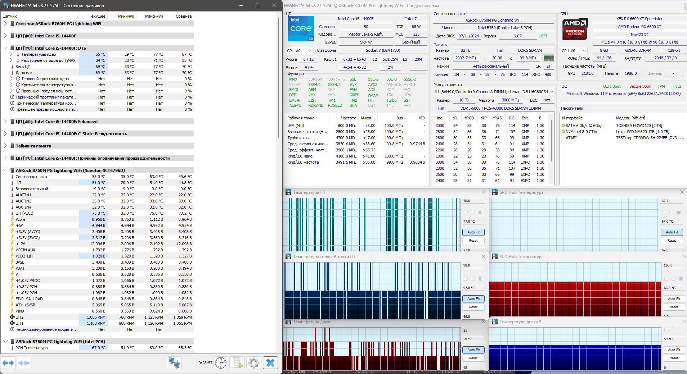Viewport: 687px width, 374px height.
Task: Collapse the Intel Core i5-14400F: DTS section
Action: pyautogui.click(x=5, y=48)
